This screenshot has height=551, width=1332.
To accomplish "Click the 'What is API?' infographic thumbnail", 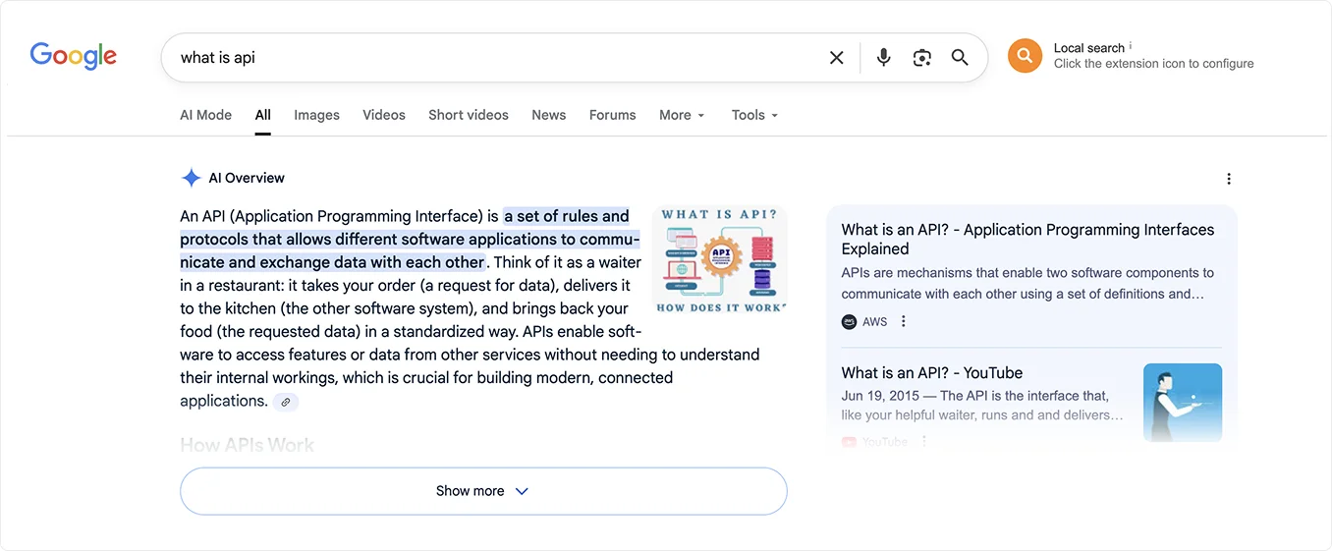I will 720,259.
